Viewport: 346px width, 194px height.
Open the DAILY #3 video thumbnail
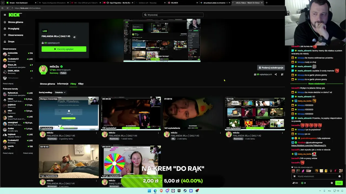click(193, 113)
